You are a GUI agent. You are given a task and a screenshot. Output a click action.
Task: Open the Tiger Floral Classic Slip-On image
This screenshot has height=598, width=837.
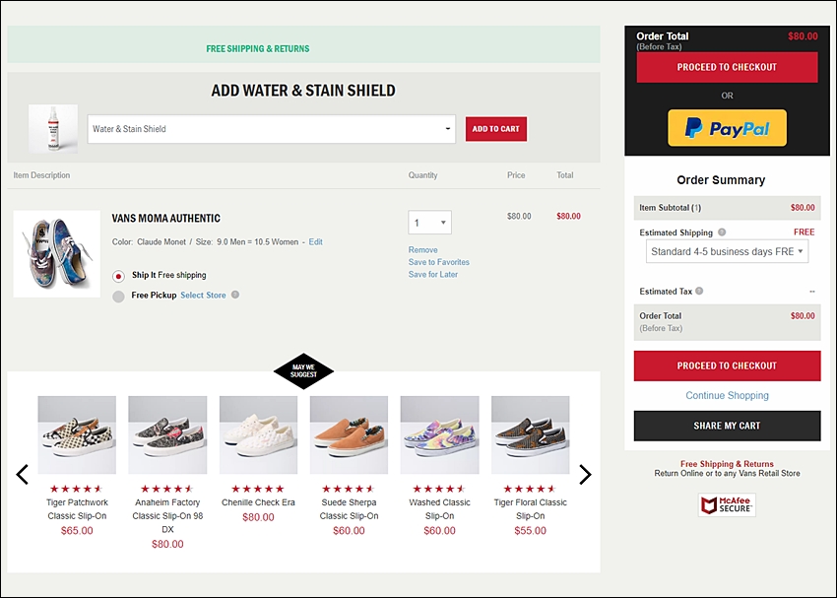coord(531,434)
